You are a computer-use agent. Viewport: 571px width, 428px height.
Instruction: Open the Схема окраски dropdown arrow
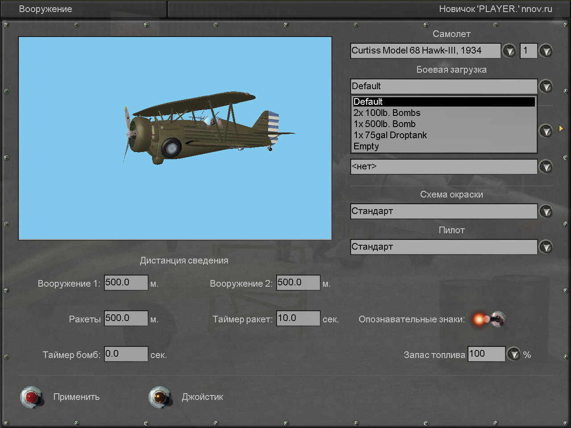pyautogui.click(x=546, y=211)
